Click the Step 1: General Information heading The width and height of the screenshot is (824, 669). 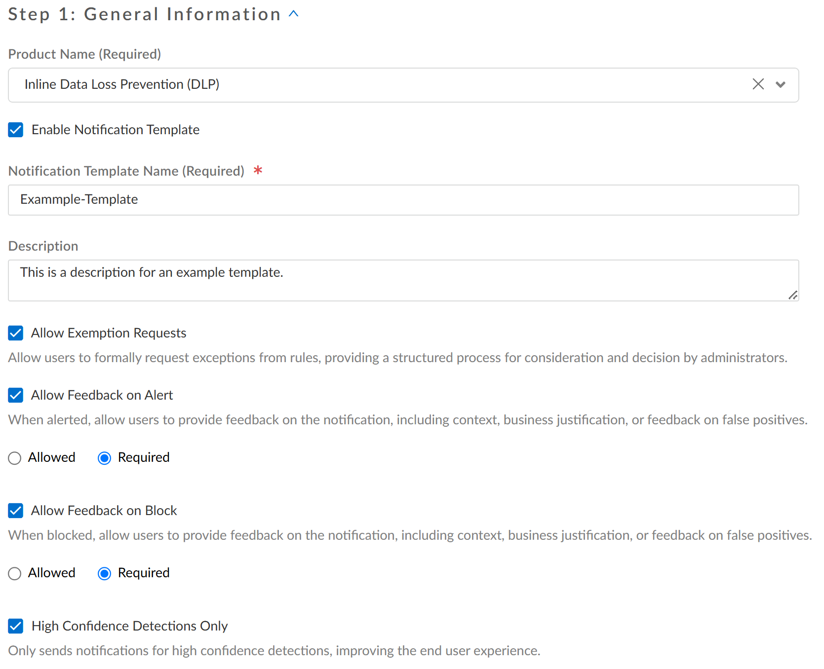(144, 14)
